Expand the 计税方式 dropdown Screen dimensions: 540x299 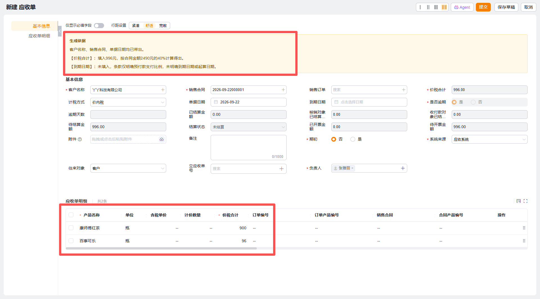pos(128,102)
